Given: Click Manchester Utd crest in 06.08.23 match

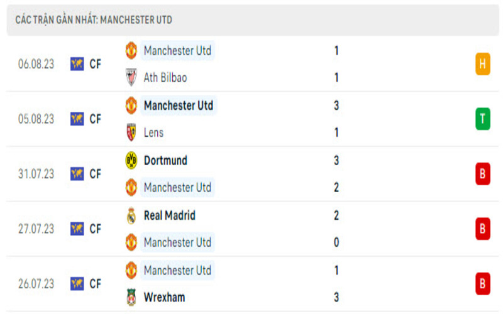Looking at the screenshot, I should [131, 50].
